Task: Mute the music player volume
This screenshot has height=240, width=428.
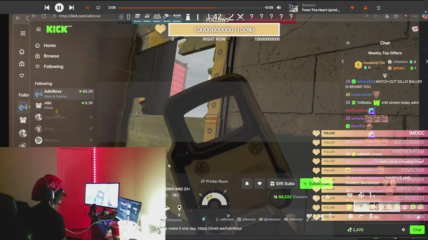Action: (x=279, y=8)
